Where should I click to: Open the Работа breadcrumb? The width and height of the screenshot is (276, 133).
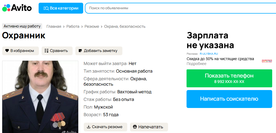pyautogui.click(x=73, y=26)
